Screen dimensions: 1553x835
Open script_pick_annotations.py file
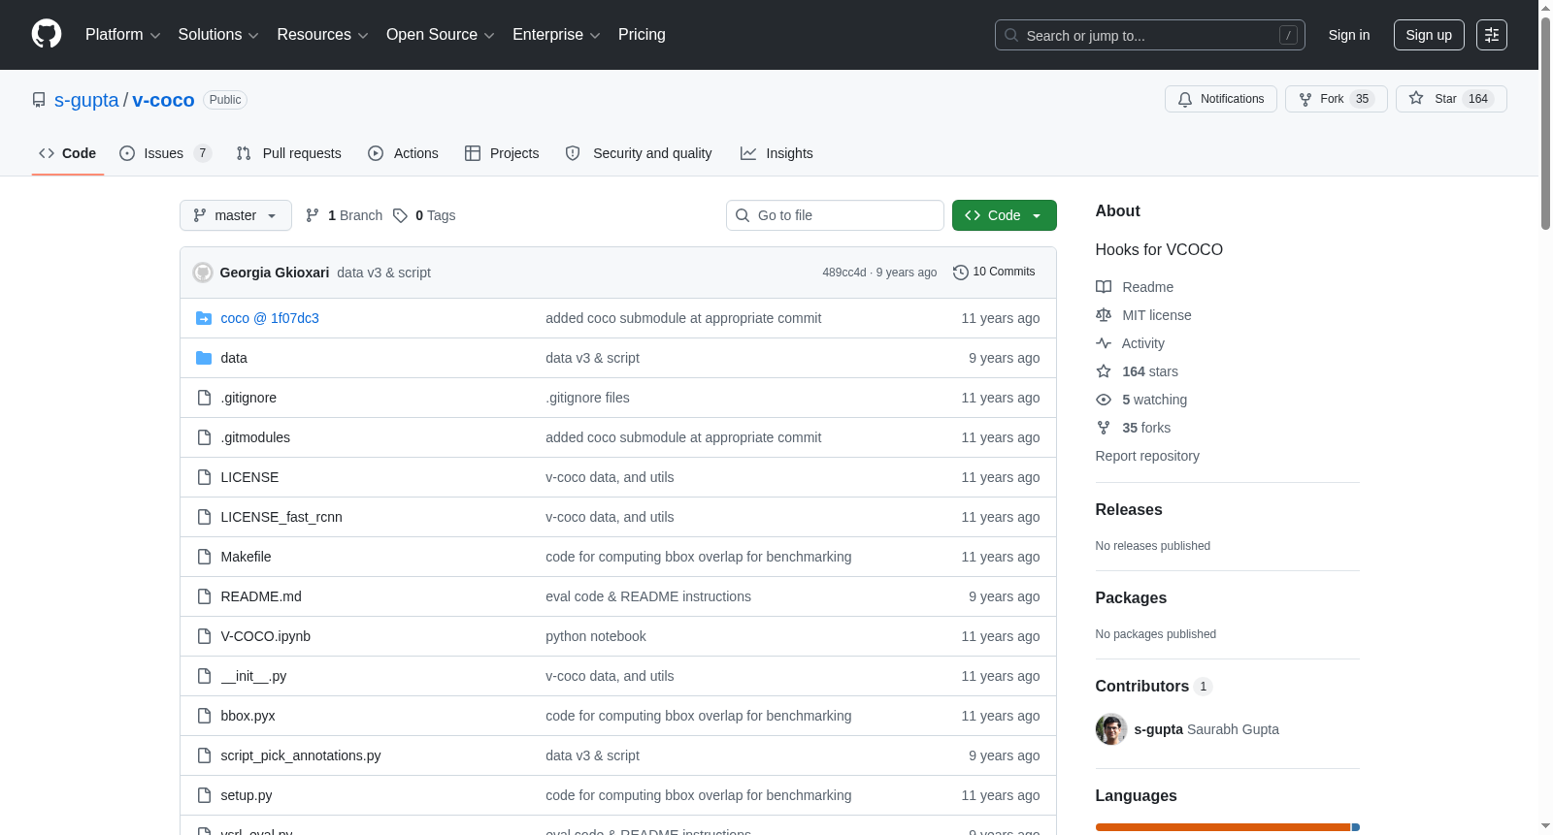point(301,755)
